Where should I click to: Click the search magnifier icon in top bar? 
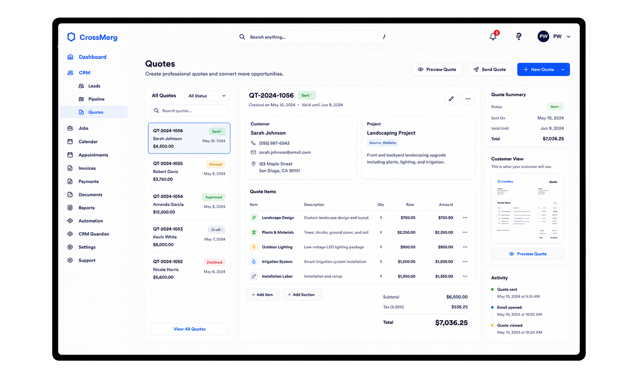(x=242, y=37)
